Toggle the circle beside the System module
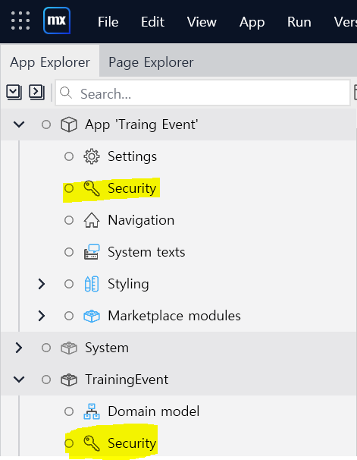Image resolution: width=357 pixels, height=460 pixels. click(46, 348)
